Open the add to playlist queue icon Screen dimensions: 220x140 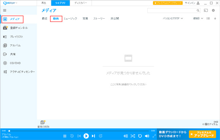pos(126,136)
